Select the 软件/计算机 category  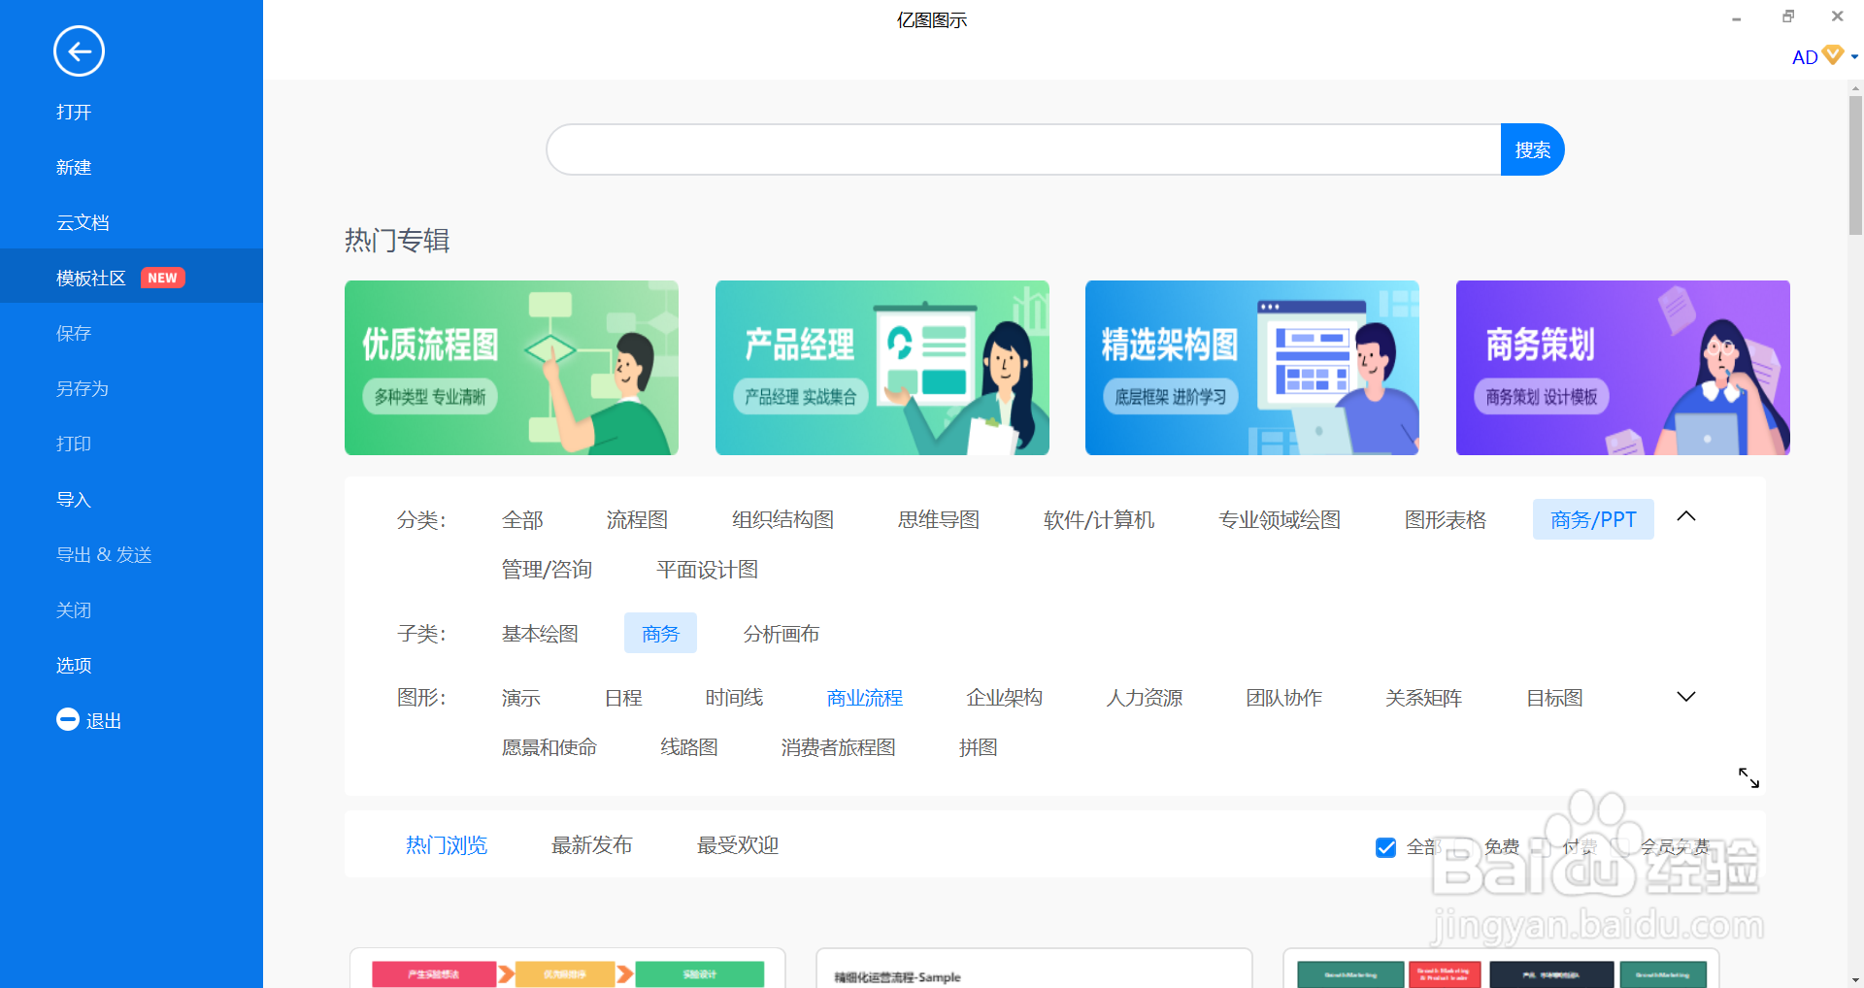coord(1099,520)
